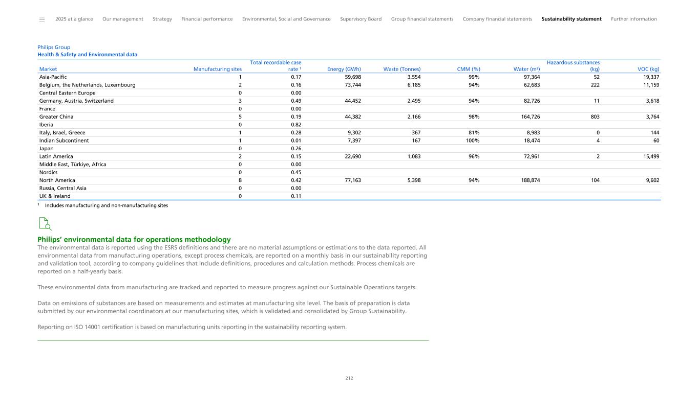Click the Market column header

(48, 69)
